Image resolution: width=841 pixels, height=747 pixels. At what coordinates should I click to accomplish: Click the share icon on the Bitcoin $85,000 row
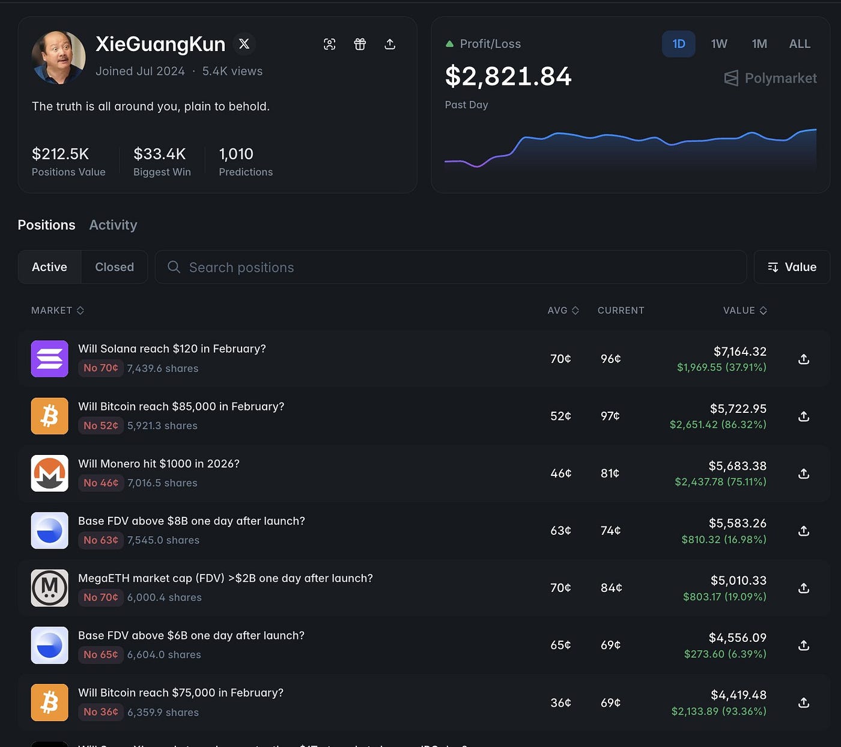[804, 416]
